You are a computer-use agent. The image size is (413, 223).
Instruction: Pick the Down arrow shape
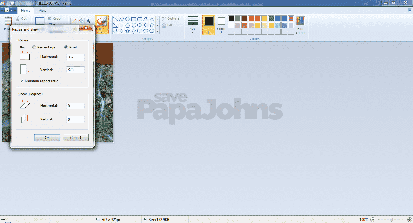[115, 31]
